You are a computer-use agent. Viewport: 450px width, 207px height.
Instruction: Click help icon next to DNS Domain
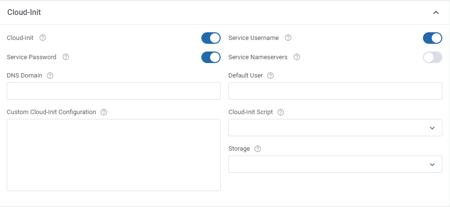coord(50,76)
